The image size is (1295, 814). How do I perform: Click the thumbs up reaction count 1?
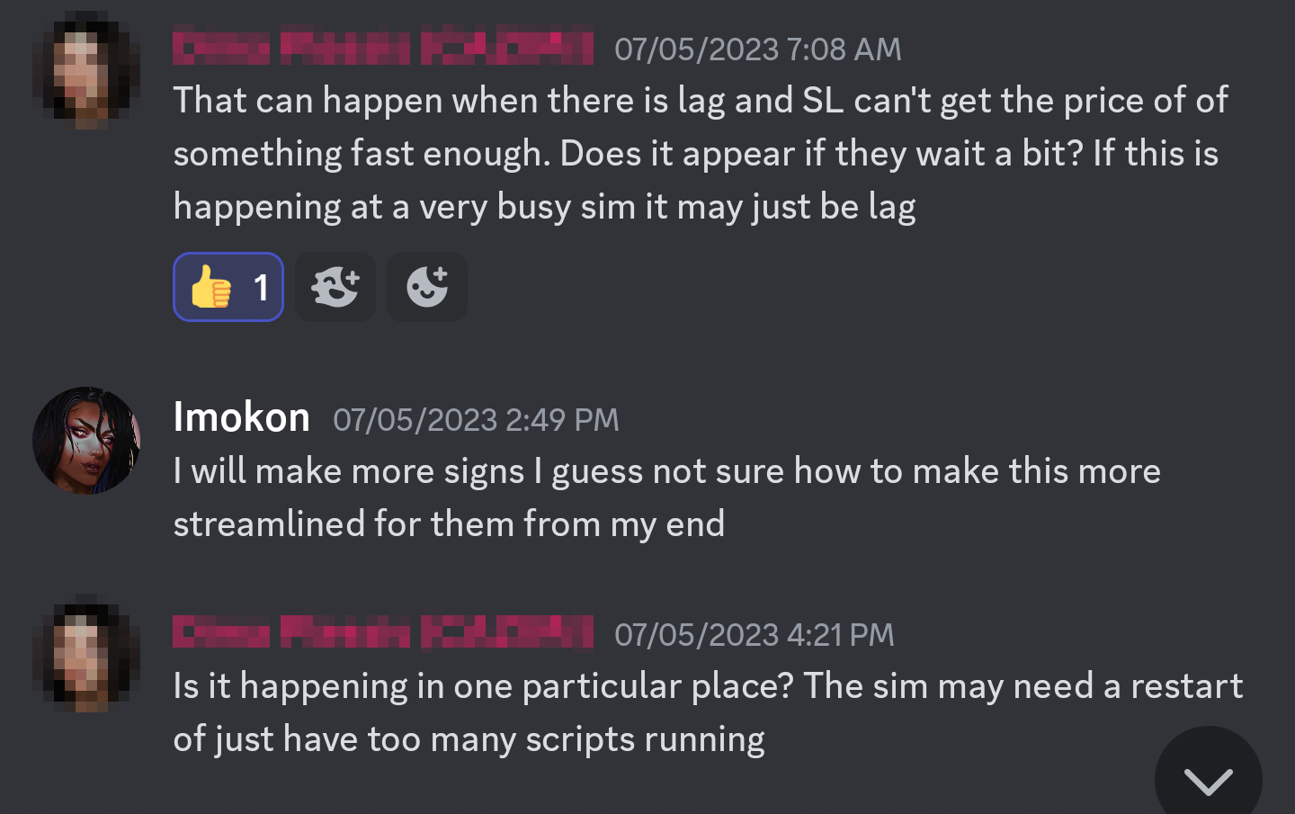coord(261,289)
